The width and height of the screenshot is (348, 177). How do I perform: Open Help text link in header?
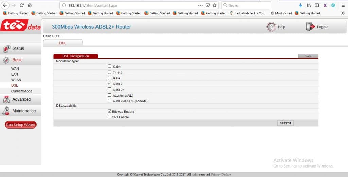coord(282,27)
